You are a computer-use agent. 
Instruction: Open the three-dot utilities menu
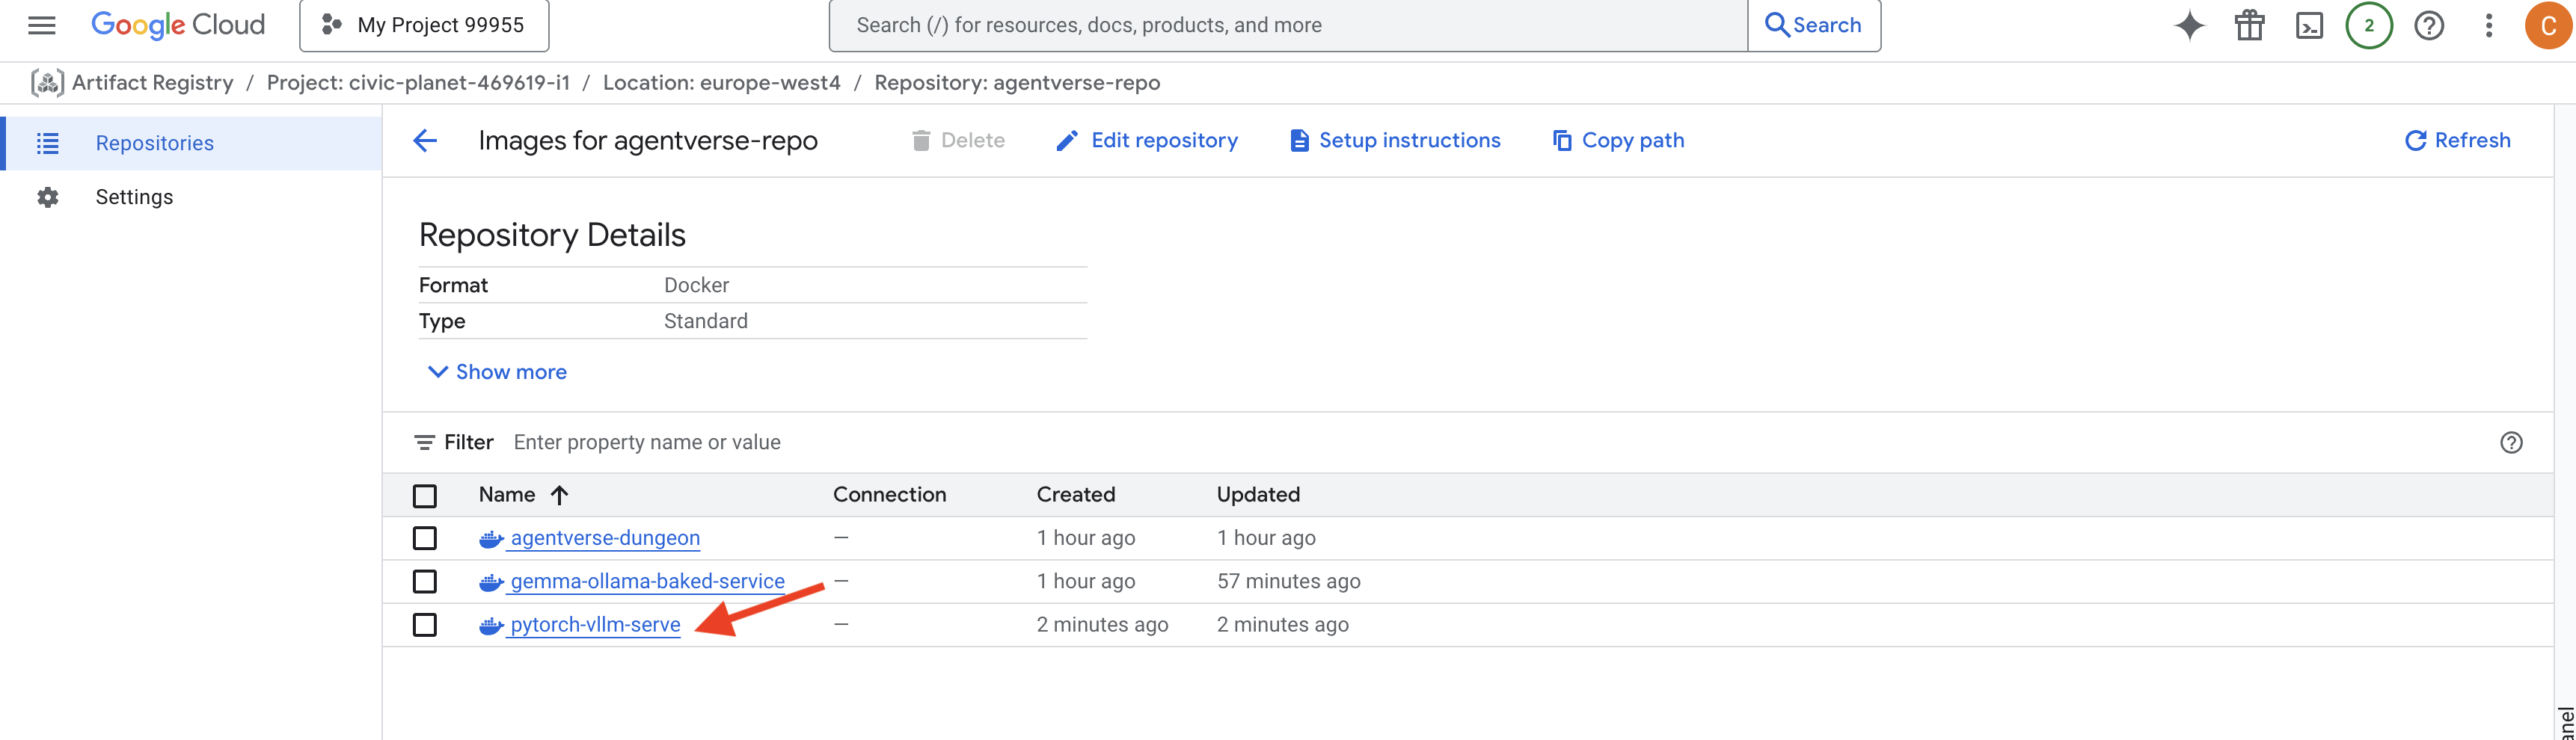(x=2488, y=25)
